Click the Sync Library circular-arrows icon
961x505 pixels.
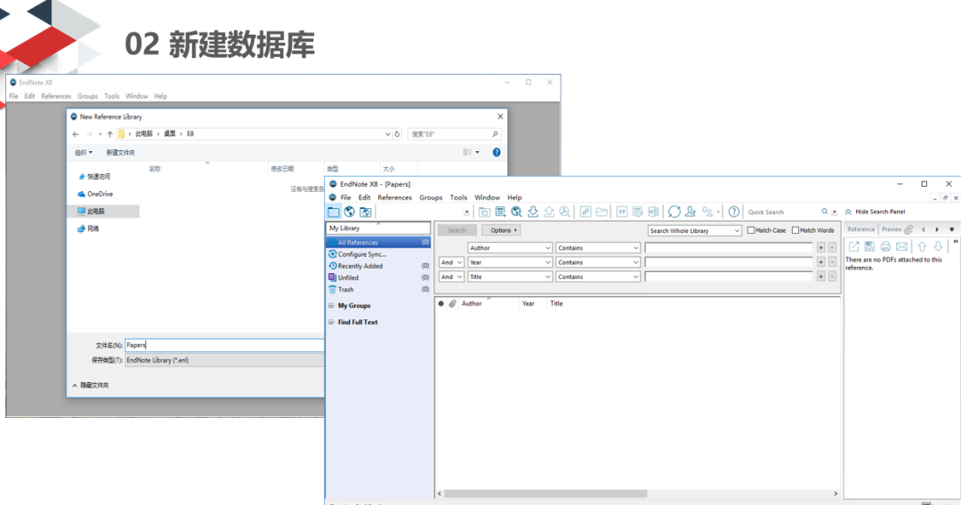674,212
